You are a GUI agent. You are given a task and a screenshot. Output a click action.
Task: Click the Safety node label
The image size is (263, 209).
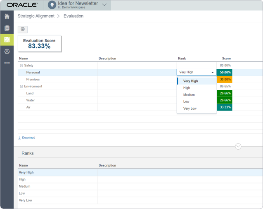[28, 66]
